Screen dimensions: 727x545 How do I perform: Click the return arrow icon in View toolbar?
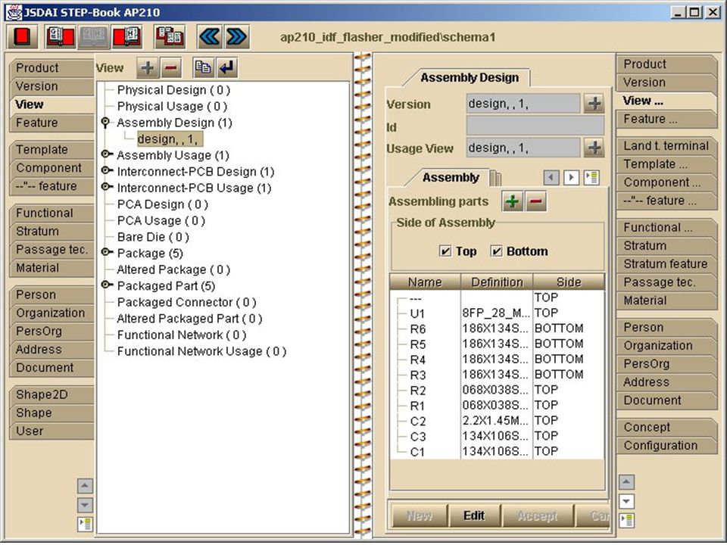coord(226,67)
